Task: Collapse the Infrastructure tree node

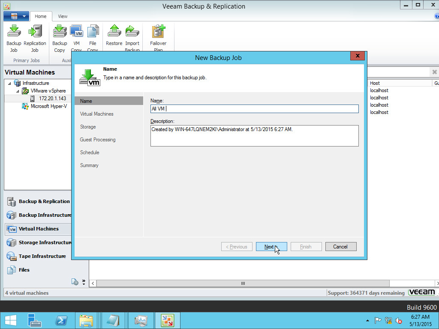Action: click(9, 84)
